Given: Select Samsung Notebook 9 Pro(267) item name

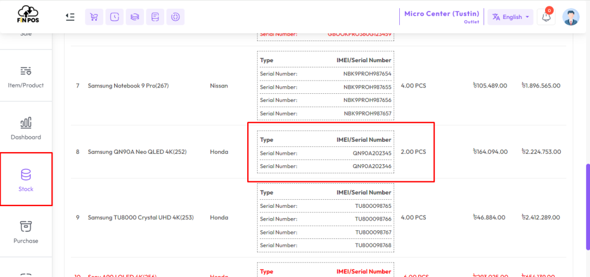Looking at the screenshot, I should 128,86.
